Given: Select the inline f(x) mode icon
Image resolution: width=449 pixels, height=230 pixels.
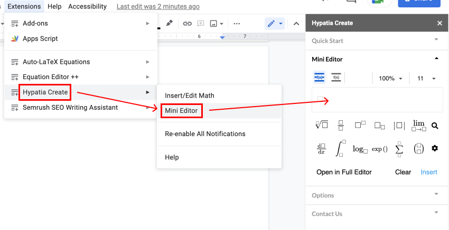Looking at the screenshot, I should point(336,78).
